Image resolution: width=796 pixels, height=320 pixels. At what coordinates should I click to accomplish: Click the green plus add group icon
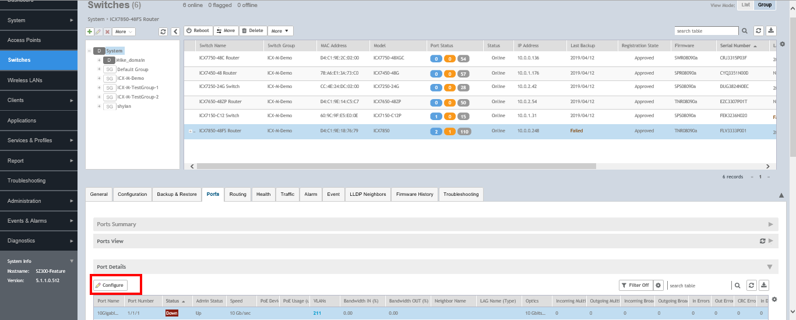point(90,31)
